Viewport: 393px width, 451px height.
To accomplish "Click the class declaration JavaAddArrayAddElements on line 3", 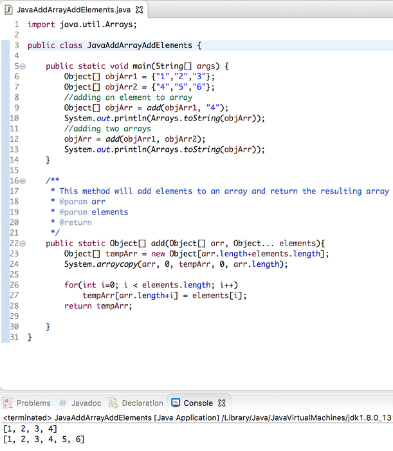I will [114, 46].
